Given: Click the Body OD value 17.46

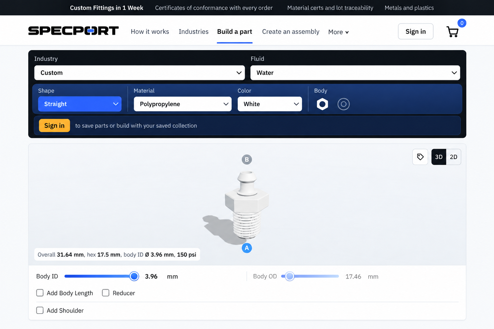Looking at the screenshot, I should [x=353, y=277].
